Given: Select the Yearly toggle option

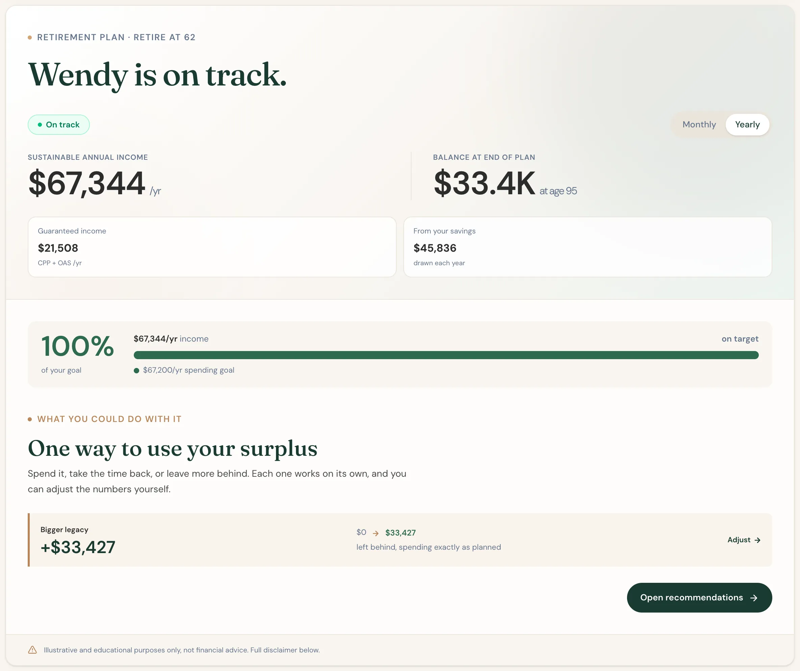Looking at the screenshot, I should (x=747, y=125).
